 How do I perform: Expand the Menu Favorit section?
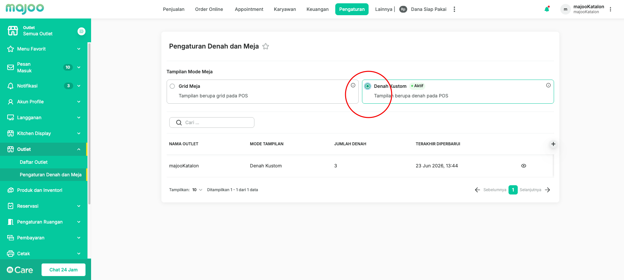point(79,49)
